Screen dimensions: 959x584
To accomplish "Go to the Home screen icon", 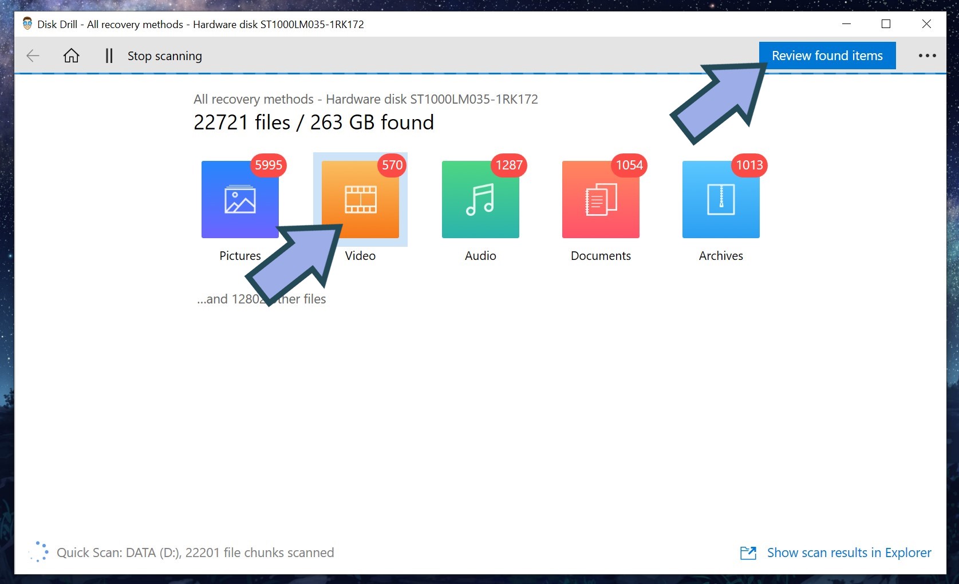I will pyautogui.click(x=71, y=56).
